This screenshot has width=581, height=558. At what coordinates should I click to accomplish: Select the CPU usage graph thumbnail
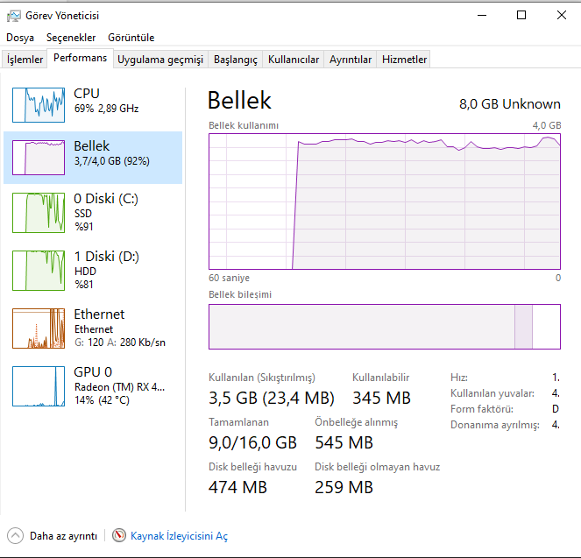[x=39, y=104]
